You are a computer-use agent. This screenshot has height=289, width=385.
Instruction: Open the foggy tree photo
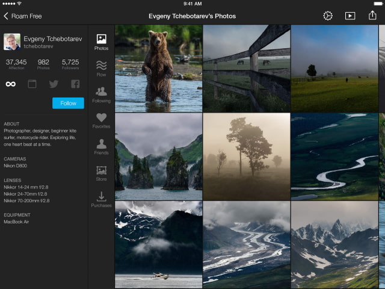pyautogui.click(x=247, y=156)
